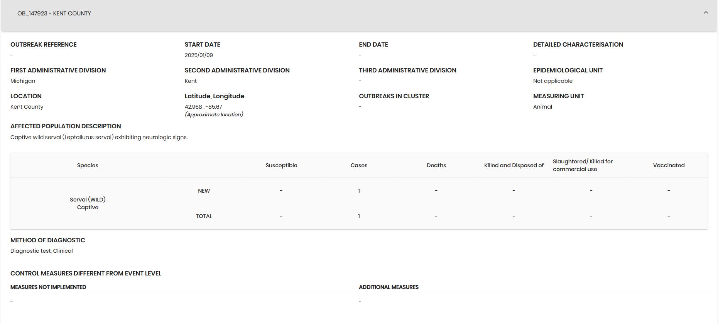Select the Diagnostic test, Clinical text
This screenshot has width=723, height=324.
tap(42, 251)
